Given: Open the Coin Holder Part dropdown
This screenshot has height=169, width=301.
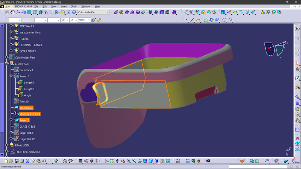Looking at the screenshot, I should tap(108, 12).
